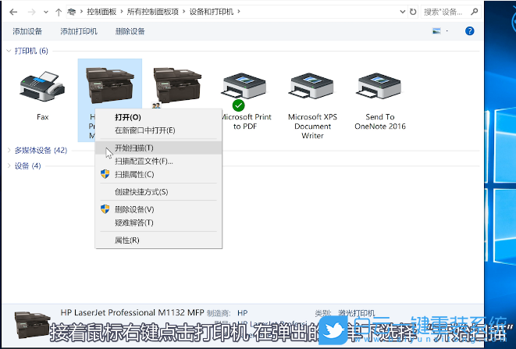Open the change view icon
Image resolution: width=516 pixels, height=349 pixels.
[436, 31]
